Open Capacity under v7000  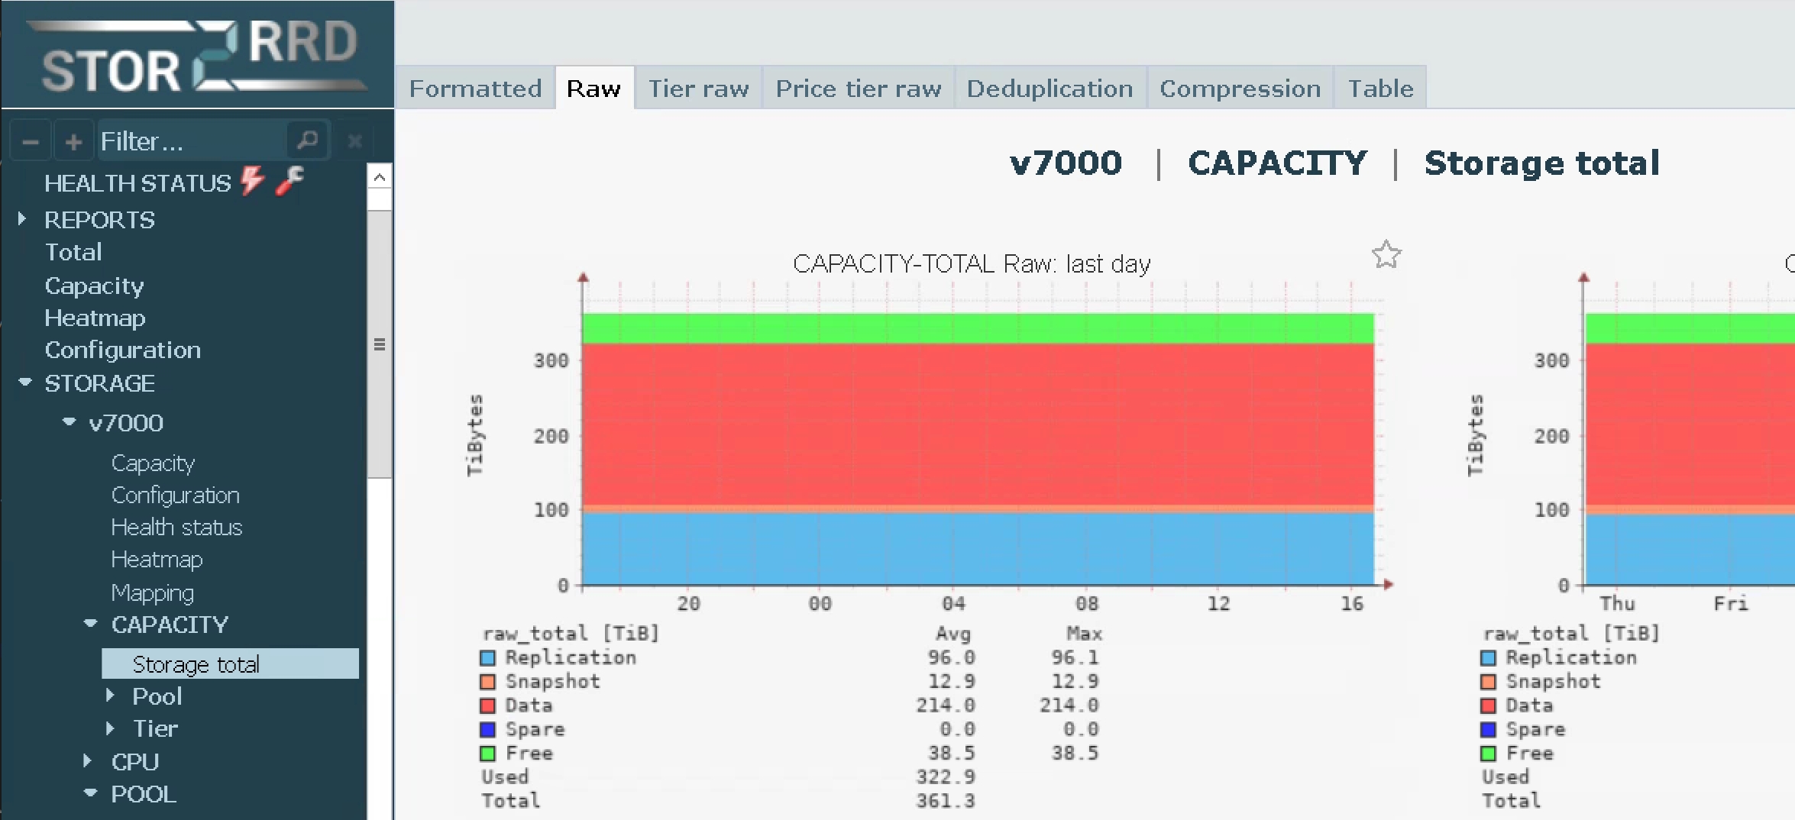153,463
